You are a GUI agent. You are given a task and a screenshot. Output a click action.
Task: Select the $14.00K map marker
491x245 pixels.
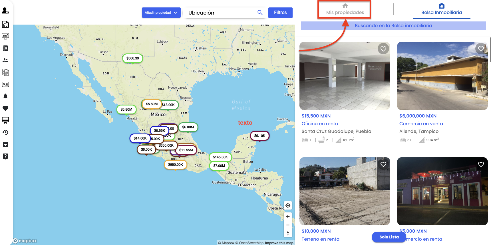pyautogui.click(x=140, y=138)
